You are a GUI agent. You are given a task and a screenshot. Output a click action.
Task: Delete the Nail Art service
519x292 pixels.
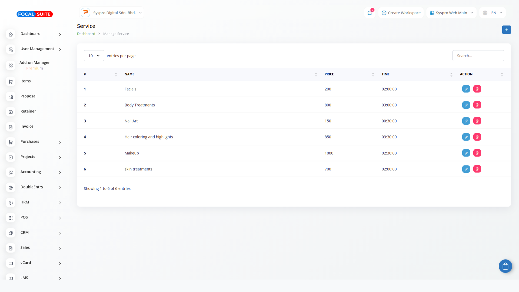click(x=477, y=121)
